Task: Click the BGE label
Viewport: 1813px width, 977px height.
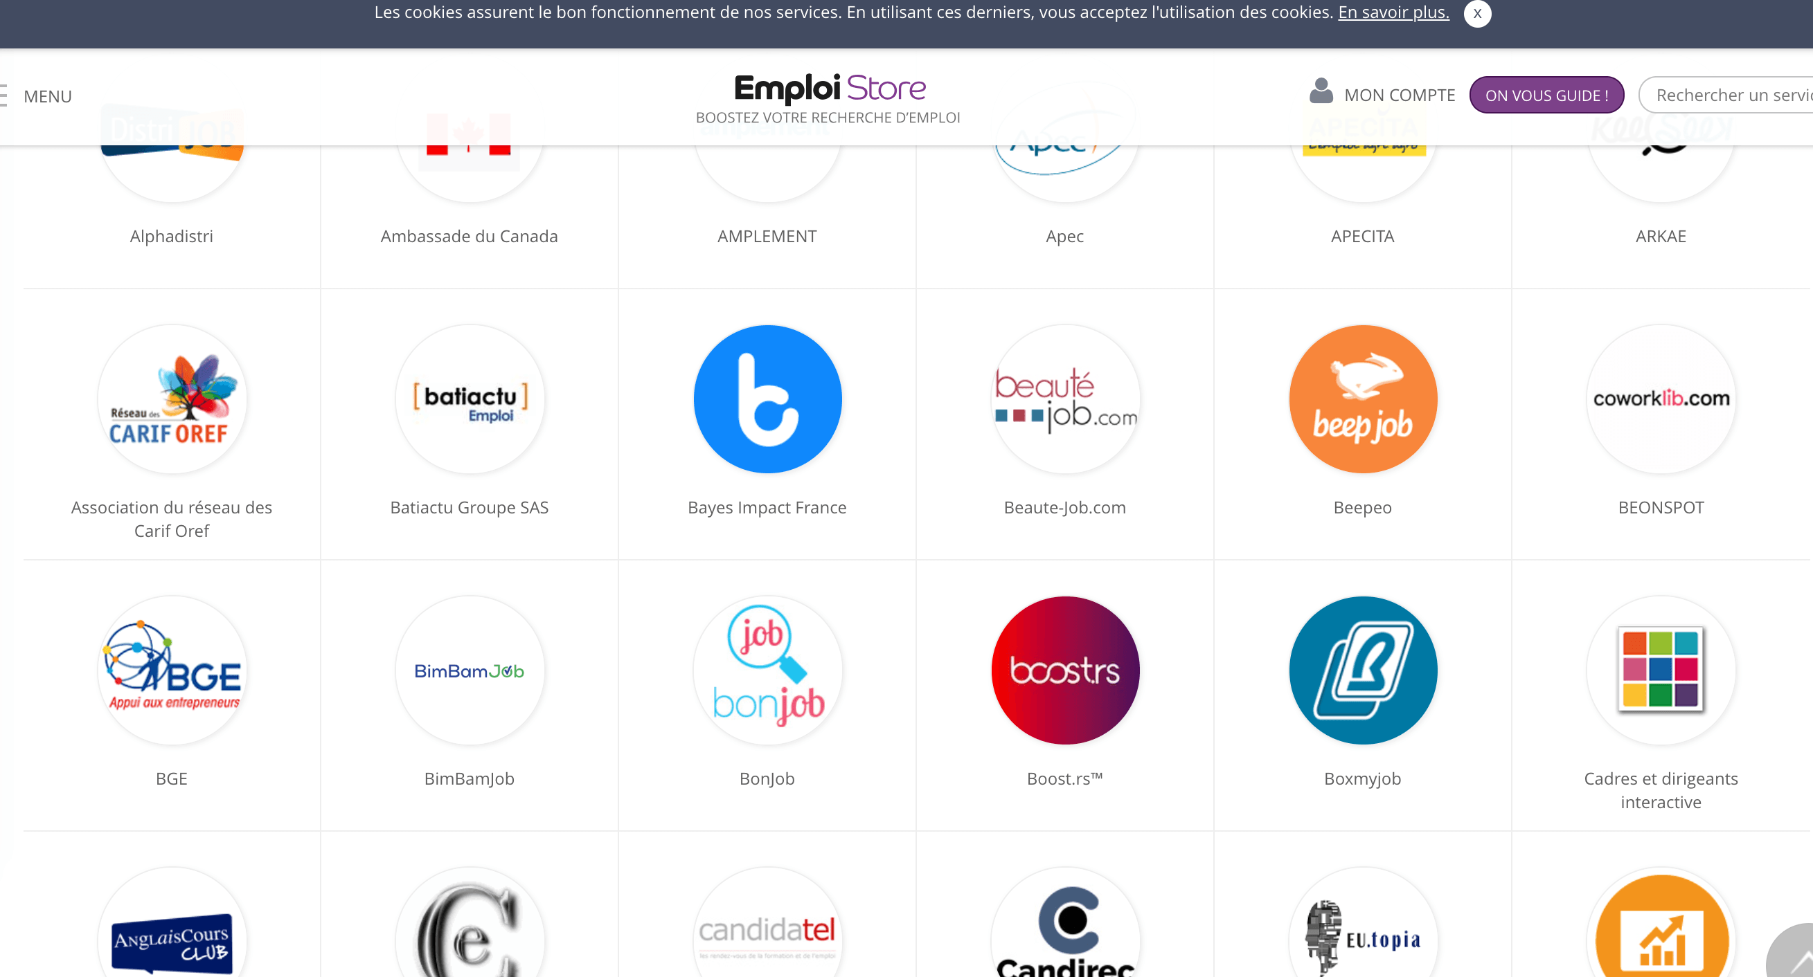Action: 172,778
